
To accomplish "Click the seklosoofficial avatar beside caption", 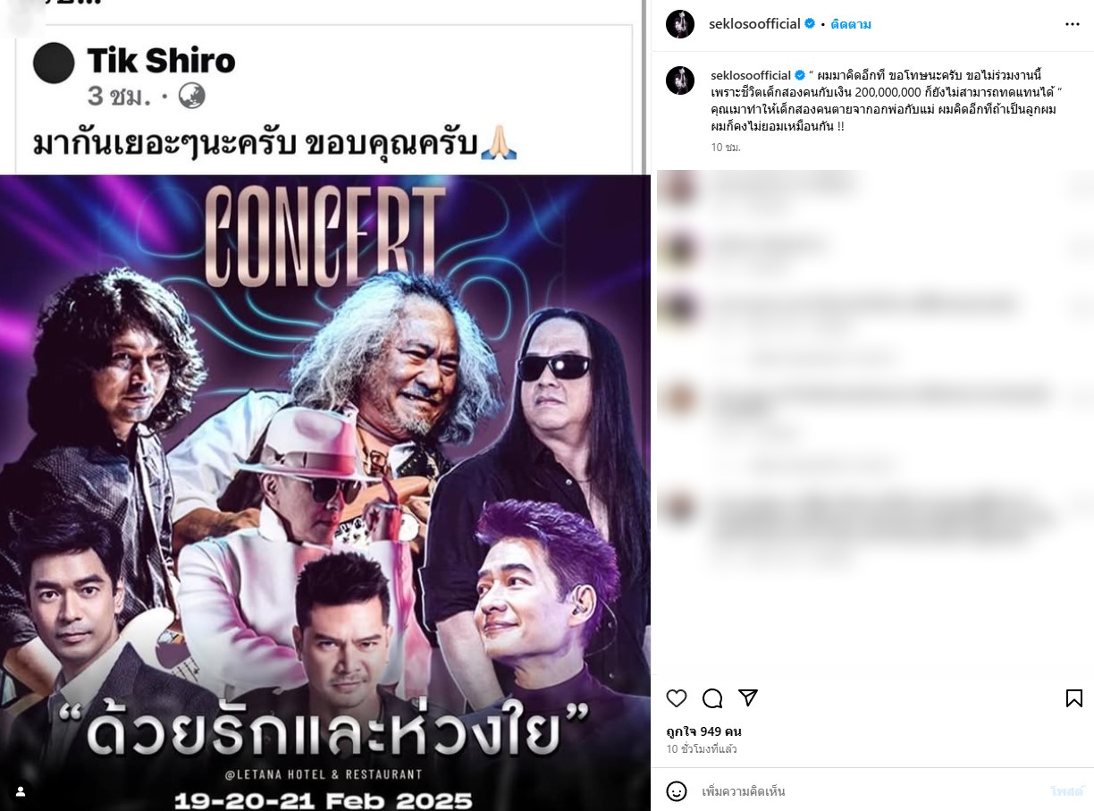I will (680, 80).
